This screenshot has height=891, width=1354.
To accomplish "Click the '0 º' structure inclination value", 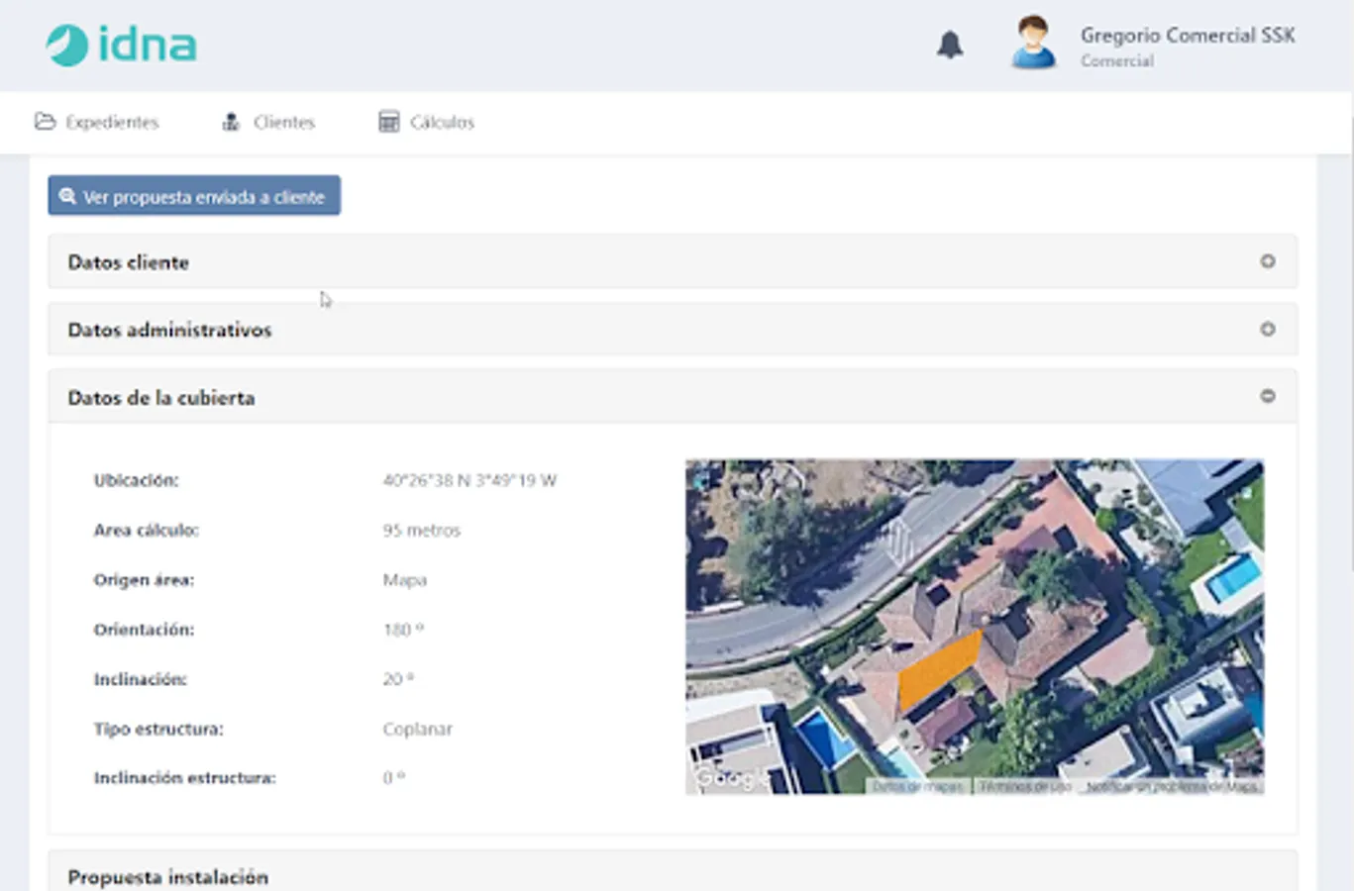I will tap(394, 778).
